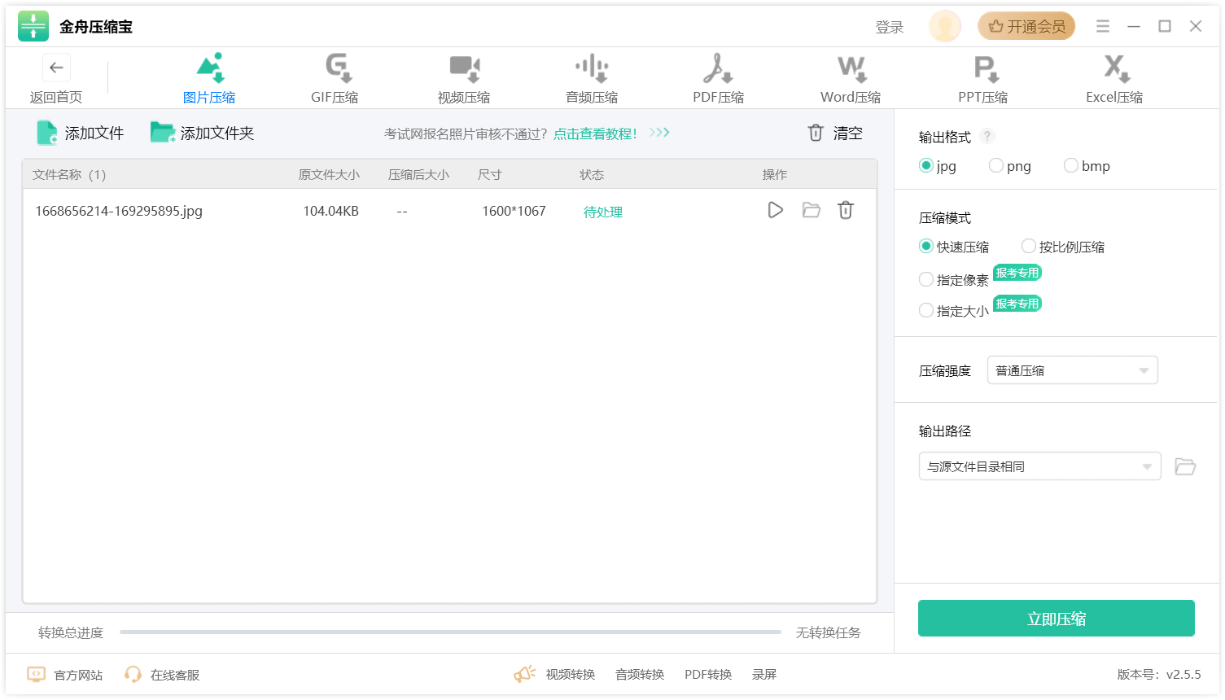Select the audio compression icon
The height and width of the screenshot is (700, 1225).
click(592, 68)
